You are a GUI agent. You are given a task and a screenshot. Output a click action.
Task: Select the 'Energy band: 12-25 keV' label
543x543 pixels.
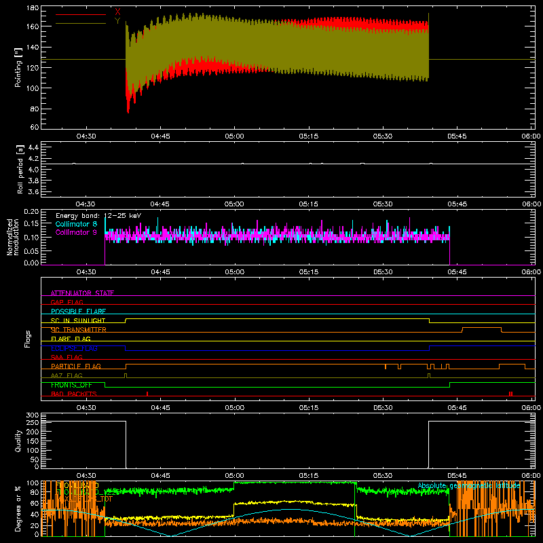98,216
